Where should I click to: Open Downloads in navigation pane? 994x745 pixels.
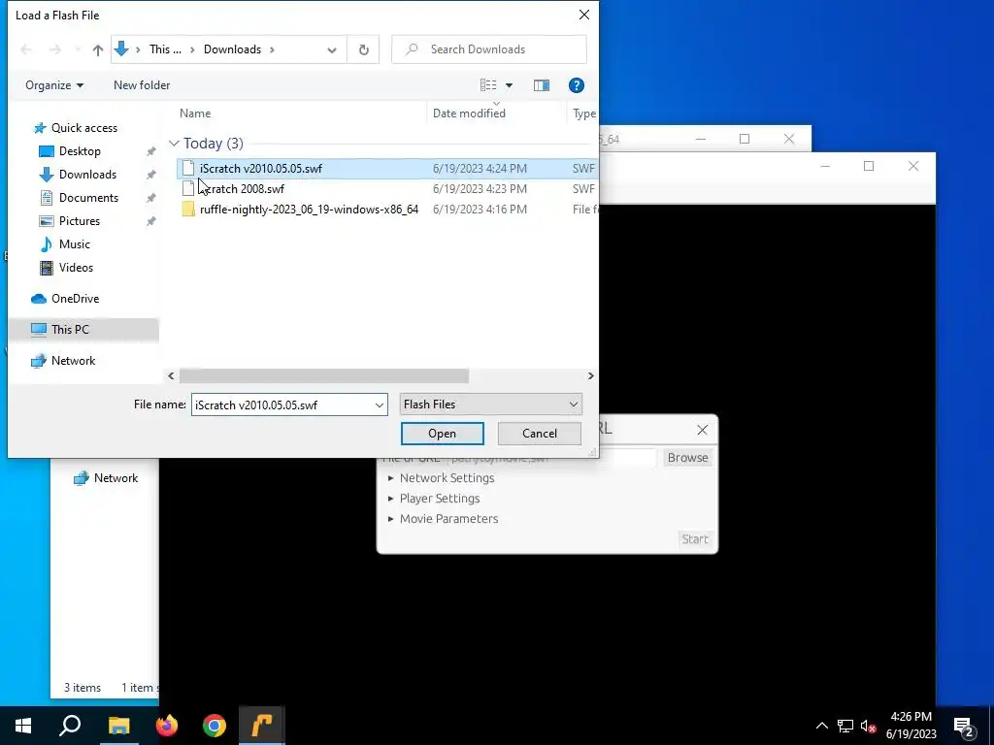(87, 175)
